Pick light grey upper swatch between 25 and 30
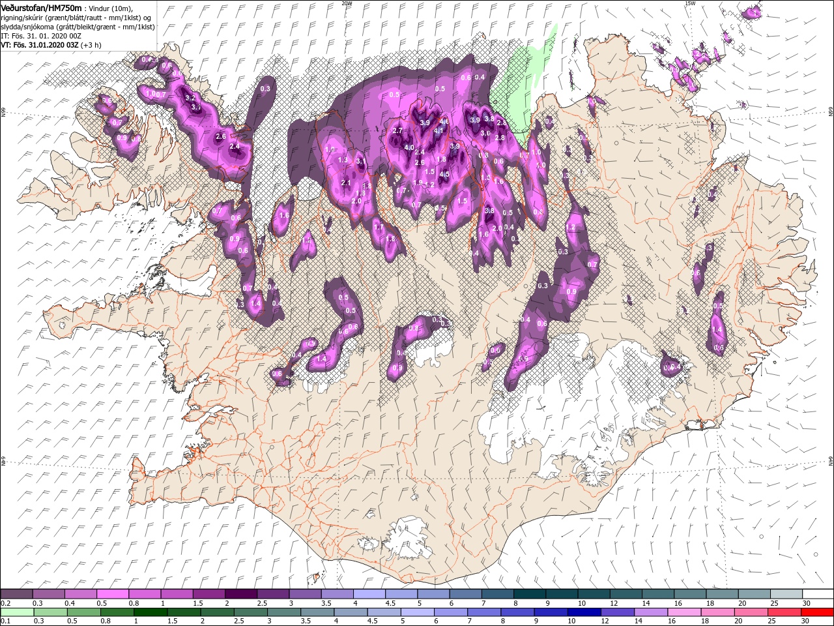The width and height of the screenshot is (834, 626). (786, 594)
